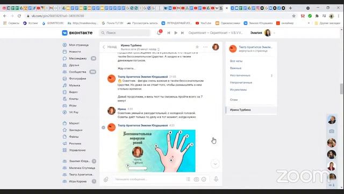
Task: Click the Закладки star icon
Action: coord(64,130)
